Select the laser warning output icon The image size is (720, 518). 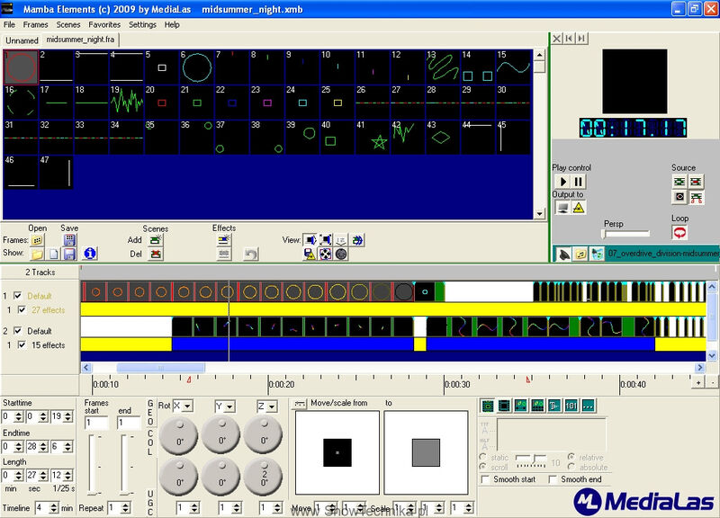(x=579, y=208)
